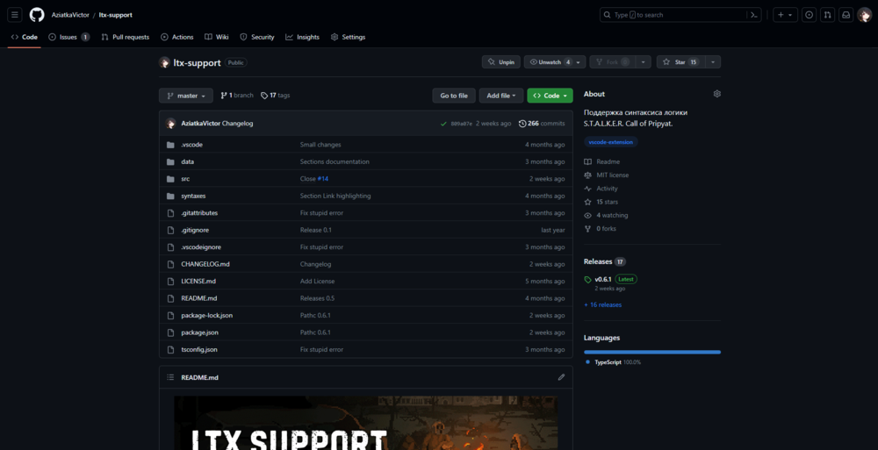The width and height of the screenshot is (878, 450).
Task: Open the Activity link in About
Action: 601,189
